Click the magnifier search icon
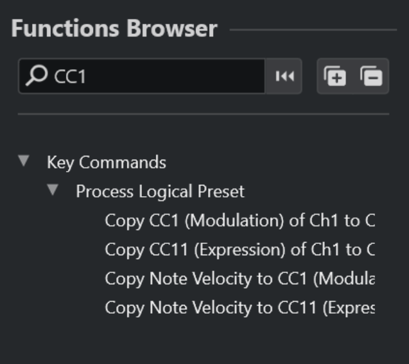This screenshot has height=364, width=409. point(36,76)
